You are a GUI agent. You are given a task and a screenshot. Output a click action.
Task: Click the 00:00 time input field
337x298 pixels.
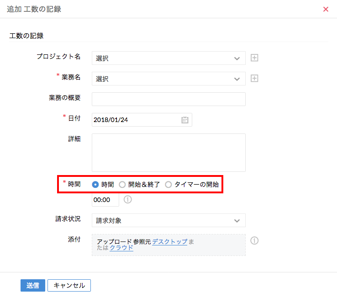coord(105,200)
